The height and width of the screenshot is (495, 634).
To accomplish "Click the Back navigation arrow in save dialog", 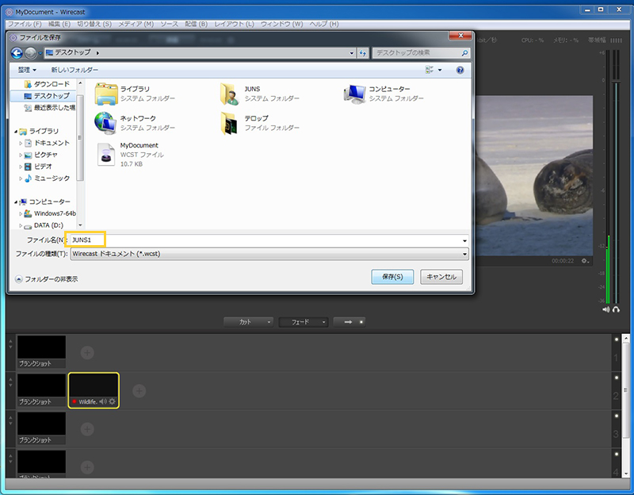I will [x=17, y=53].
